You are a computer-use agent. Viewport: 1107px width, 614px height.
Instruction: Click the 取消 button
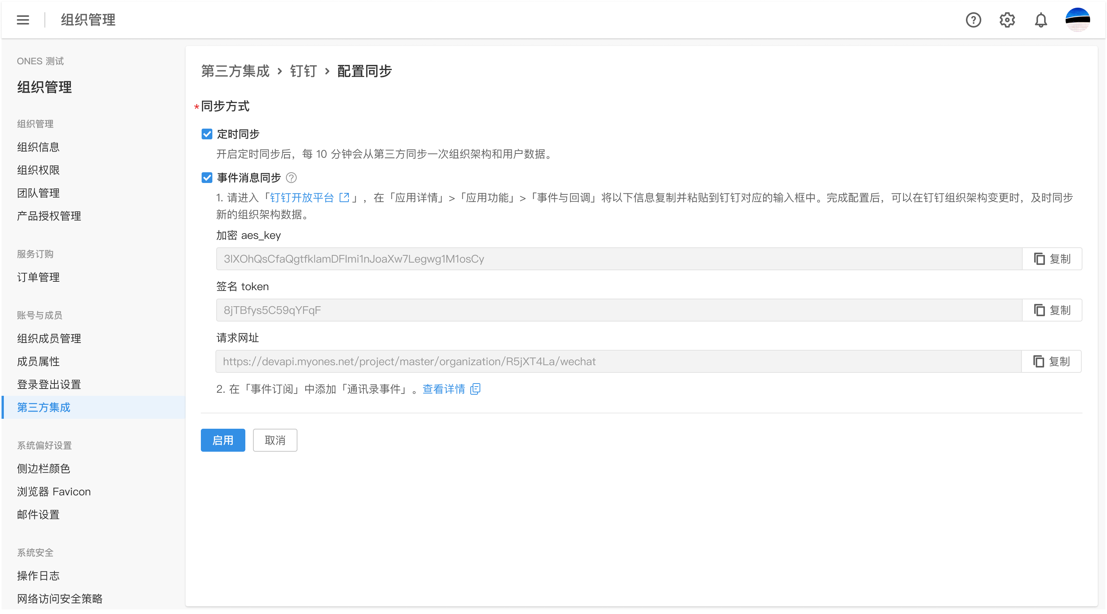click(274, 440)
